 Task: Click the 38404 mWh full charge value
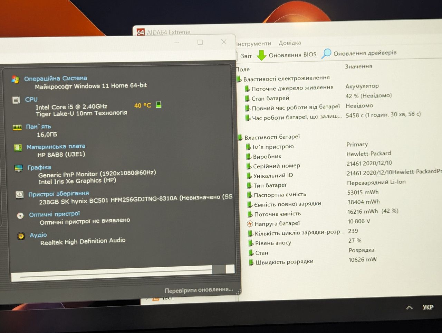tap(364, 202)
